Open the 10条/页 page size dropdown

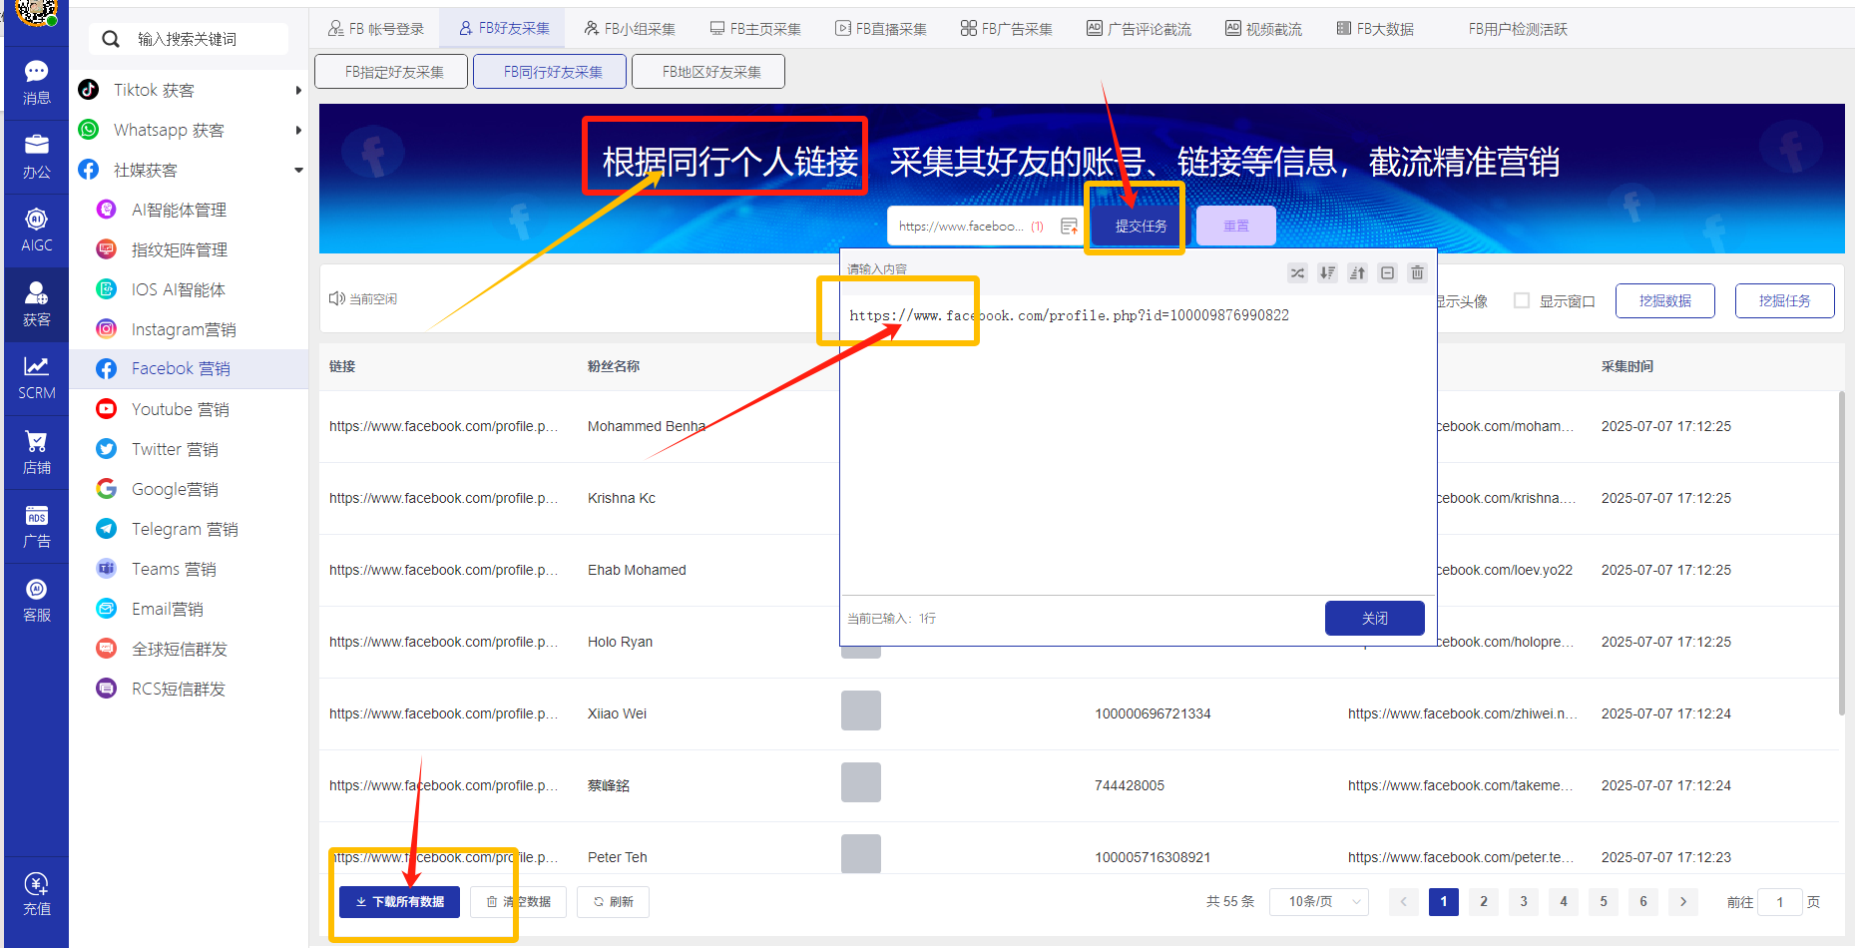(1319, 901)
